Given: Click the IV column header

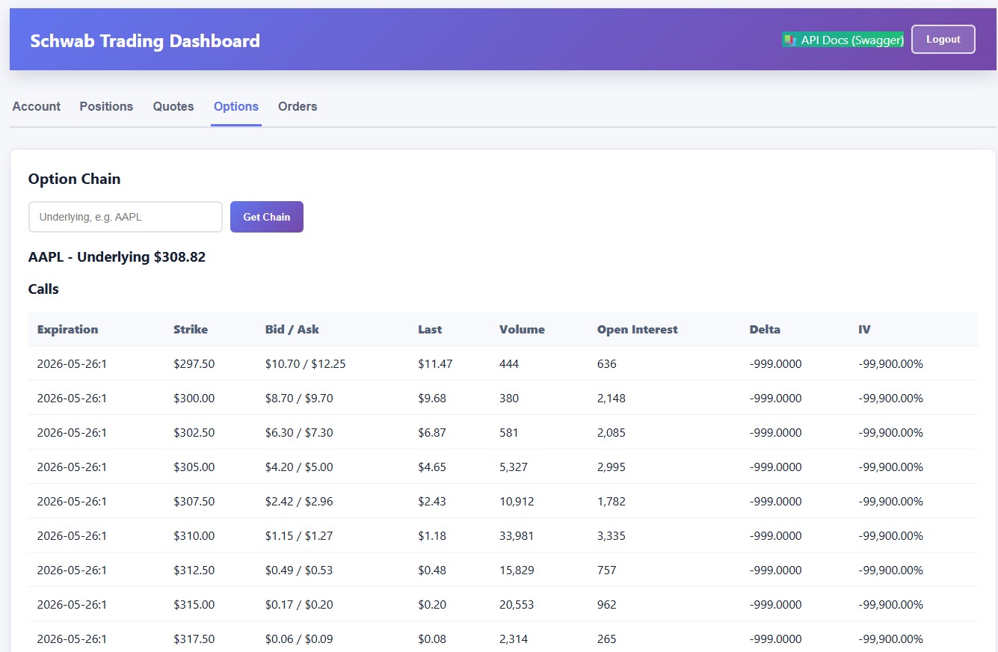Looking at the screenshot, I should pyautogui.click(x=864, y=329).
